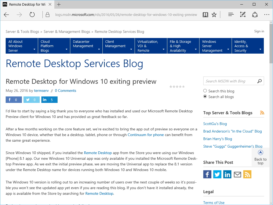The width and height of the screenshot is (273, 205).
Task: Open the Edge share panel
Action: (255, 15)
